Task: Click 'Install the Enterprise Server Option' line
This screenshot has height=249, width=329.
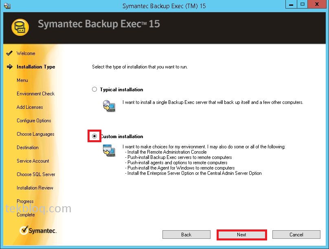Action: (193, 173)
